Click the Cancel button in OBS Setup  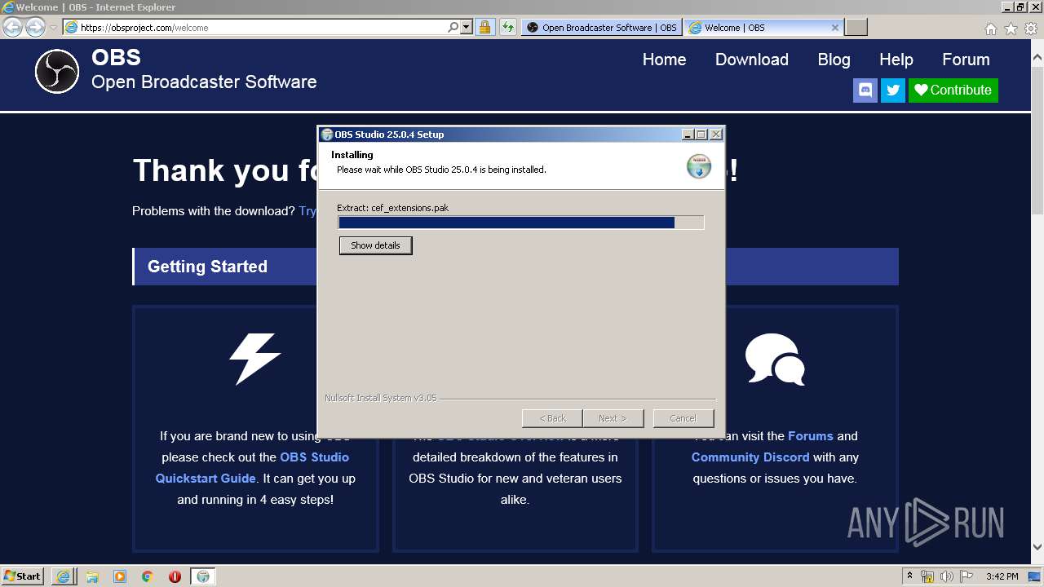coord(683,418)
